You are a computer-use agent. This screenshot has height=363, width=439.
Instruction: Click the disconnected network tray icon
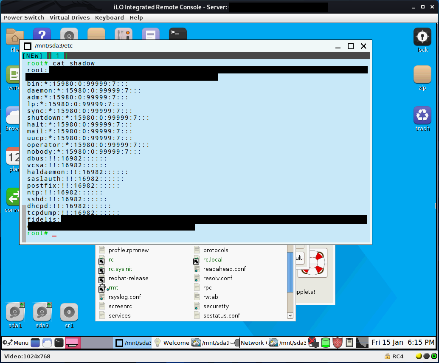(x=314, y=343)
